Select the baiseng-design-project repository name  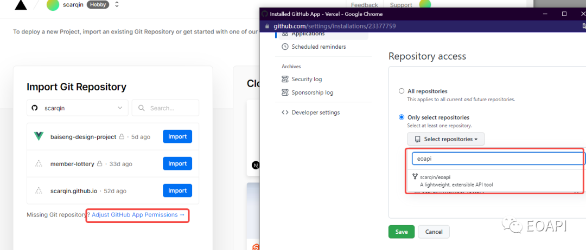(84, 137)
